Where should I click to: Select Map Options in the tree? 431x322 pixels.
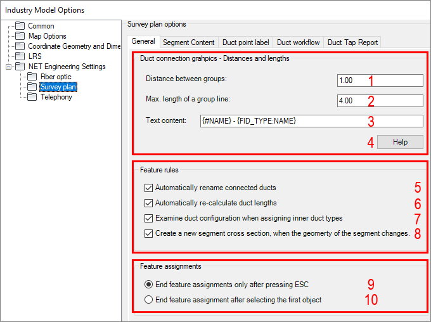[x=48, y=36]
